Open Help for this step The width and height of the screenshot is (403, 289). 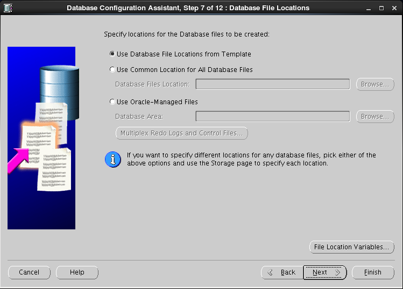point(77,272)
